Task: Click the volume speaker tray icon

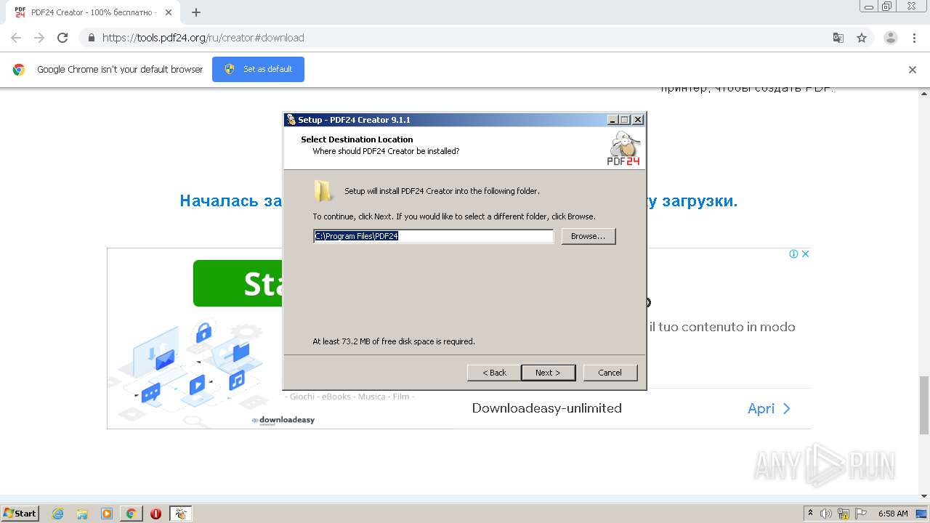Action: coord(826,514)
